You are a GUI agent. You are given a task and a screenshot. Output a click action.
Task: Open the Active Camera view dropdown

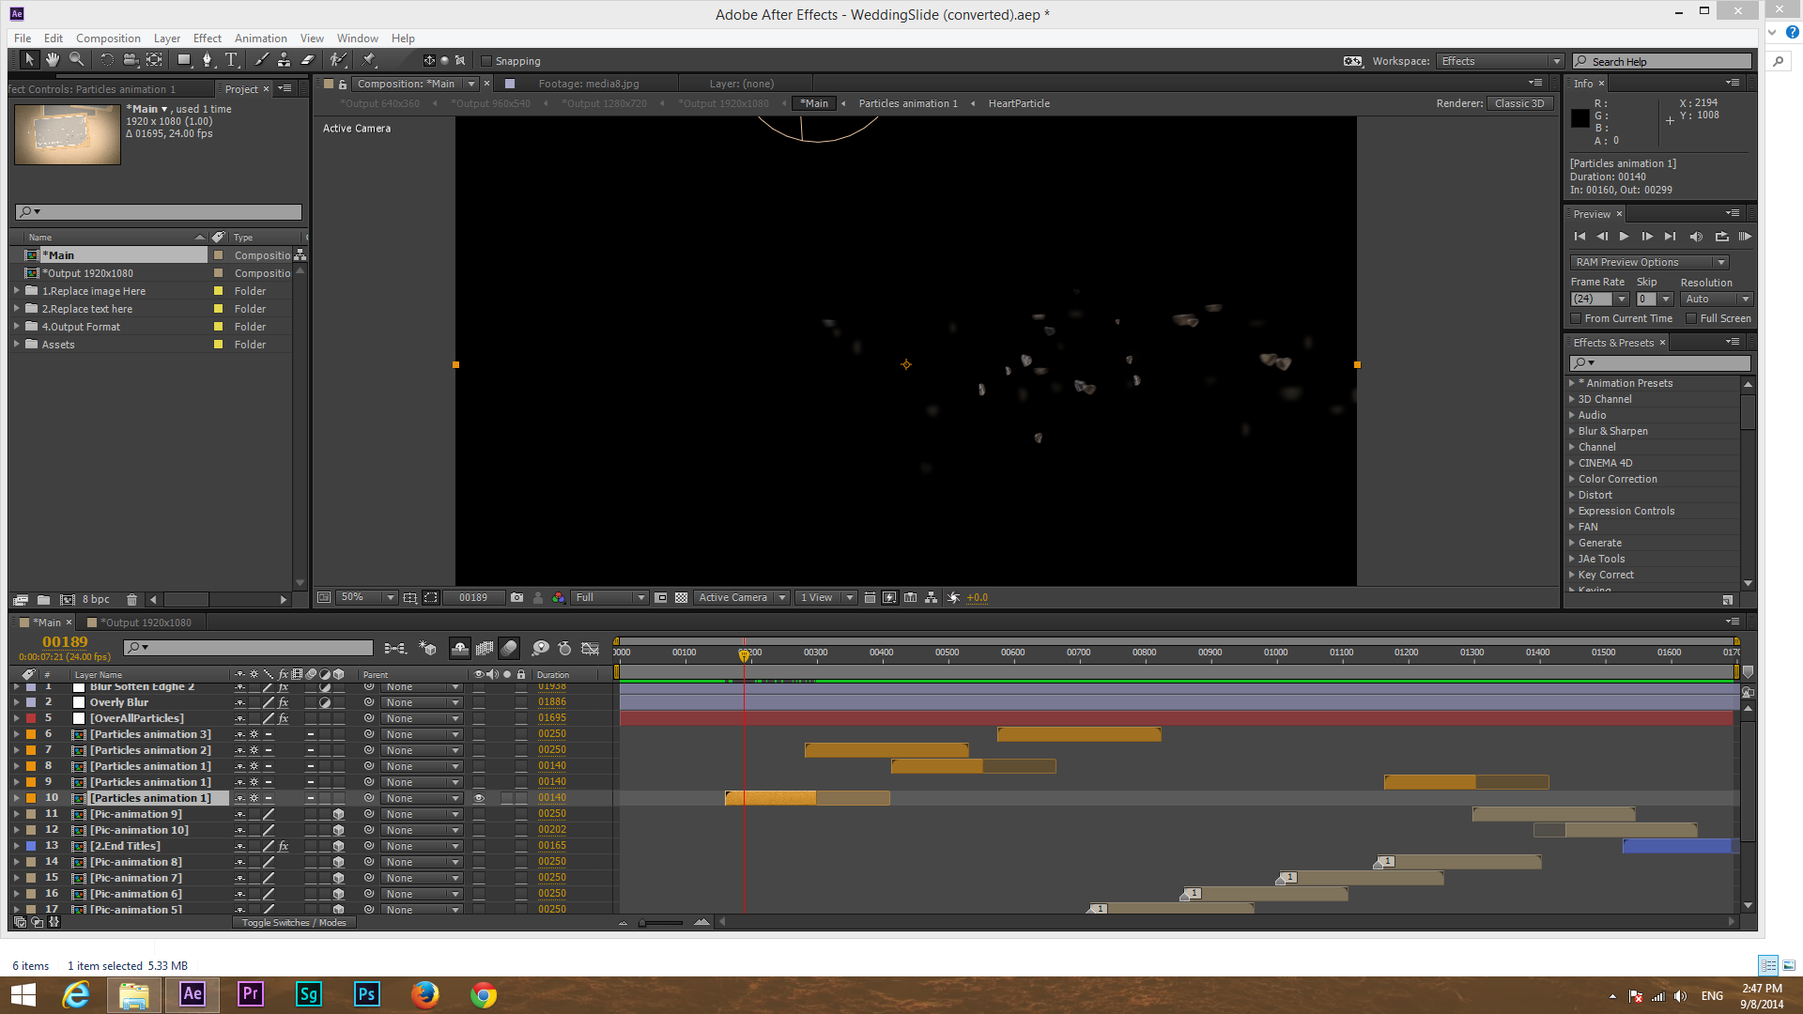tap(741, 597)
